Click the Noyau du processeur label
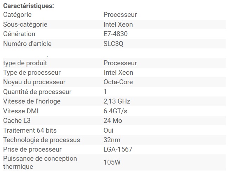The image size is (231, 173). (x=34, y=82)
